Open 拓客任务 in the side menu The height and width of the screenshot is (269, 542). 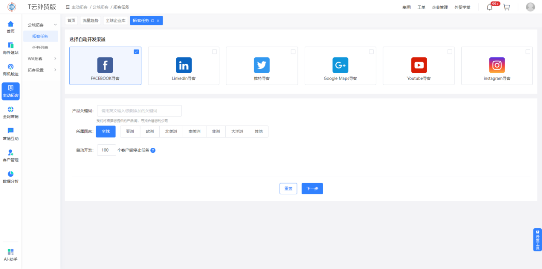pos(41,36)
